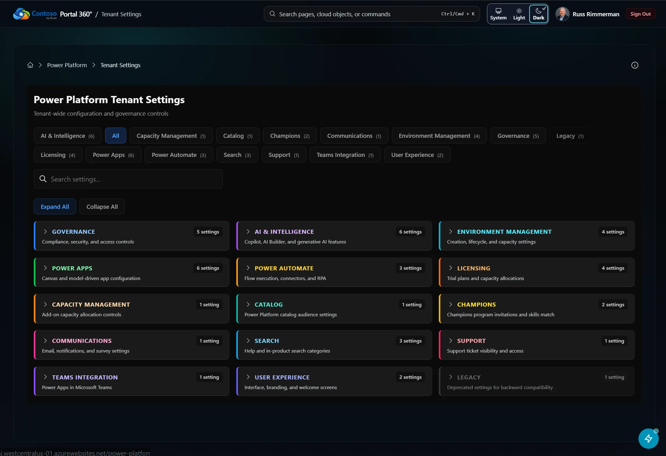Select the Dark theme option
666x456 pixels.
coord(539,14)
